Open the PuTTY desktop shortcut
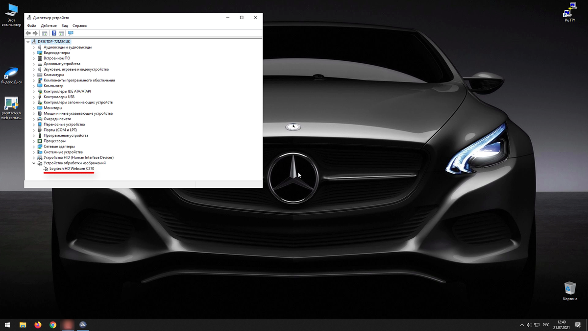 pos(570,12)
